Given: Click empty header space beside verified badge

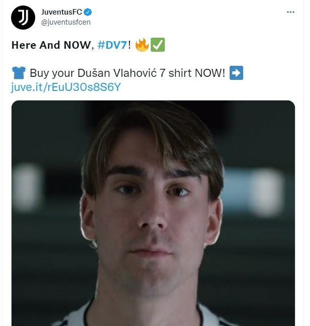Looking at the screenshot, I should point(187,12).
